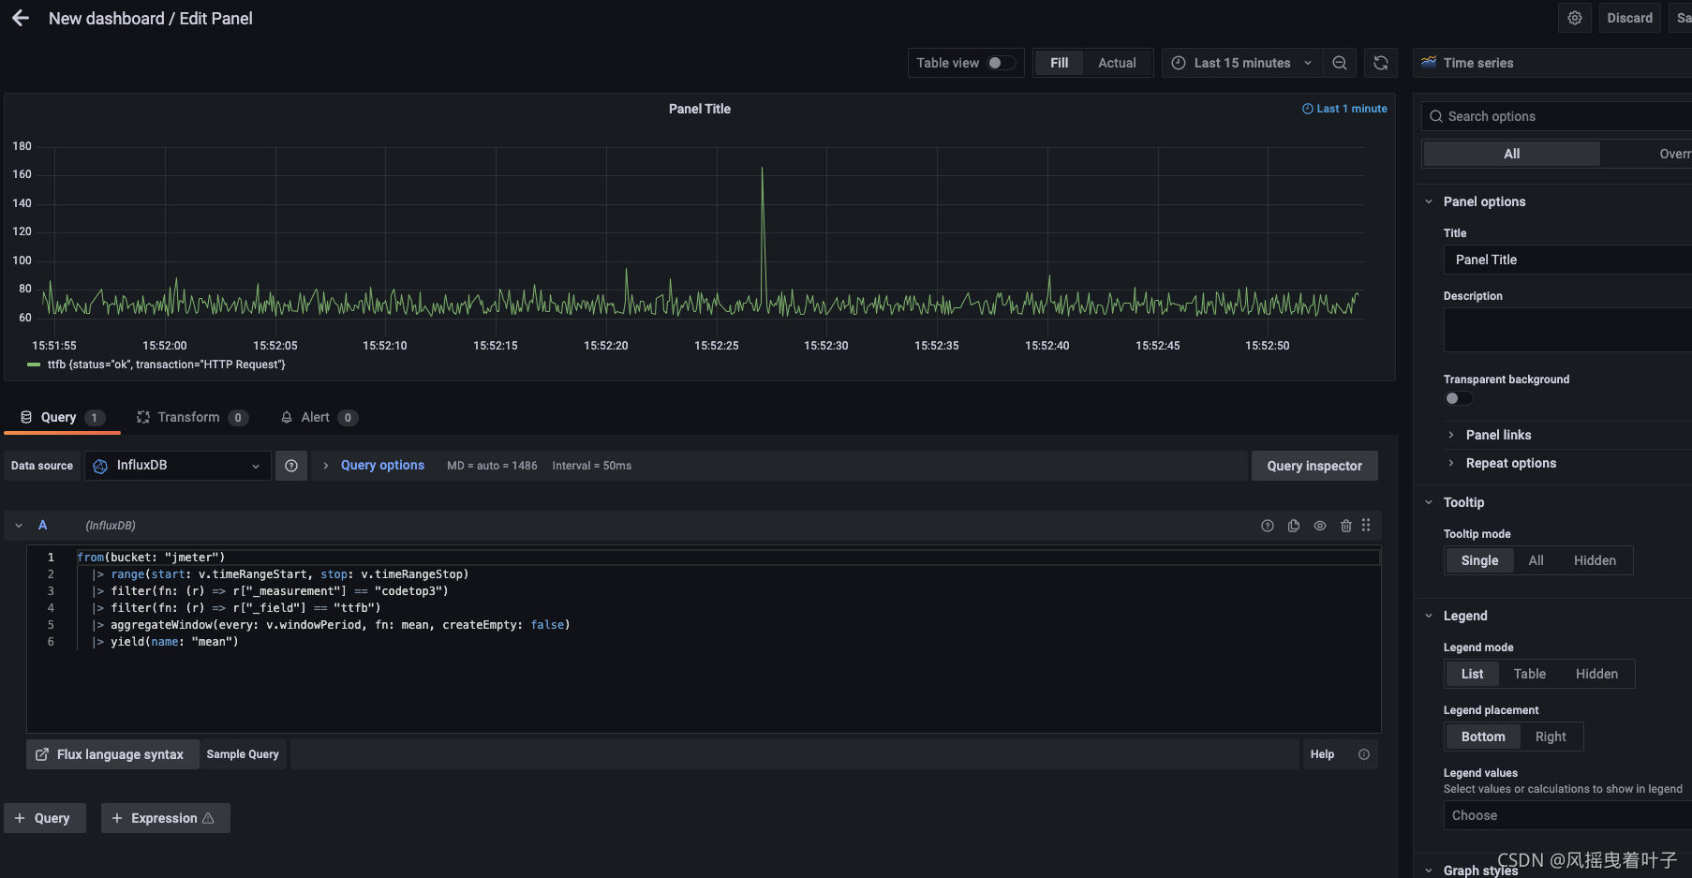The width and height of the screenshot is (1692, 878).
Task: Duplicate query A using the copy icon
Action: (1294, 526)
